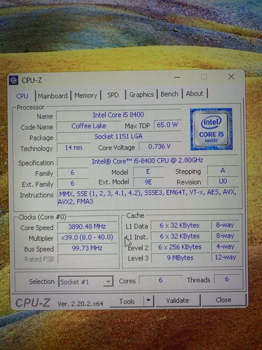The height and width of the screenshot is (350, 262).
Task: Click the Ver. 2.20.2.x64 version text
Action: point(80,303)
